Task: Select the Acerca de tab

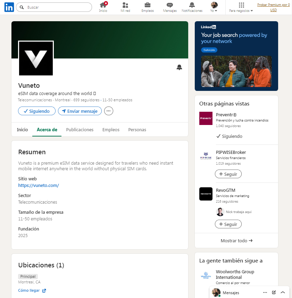Action: (x=47, y=130)
